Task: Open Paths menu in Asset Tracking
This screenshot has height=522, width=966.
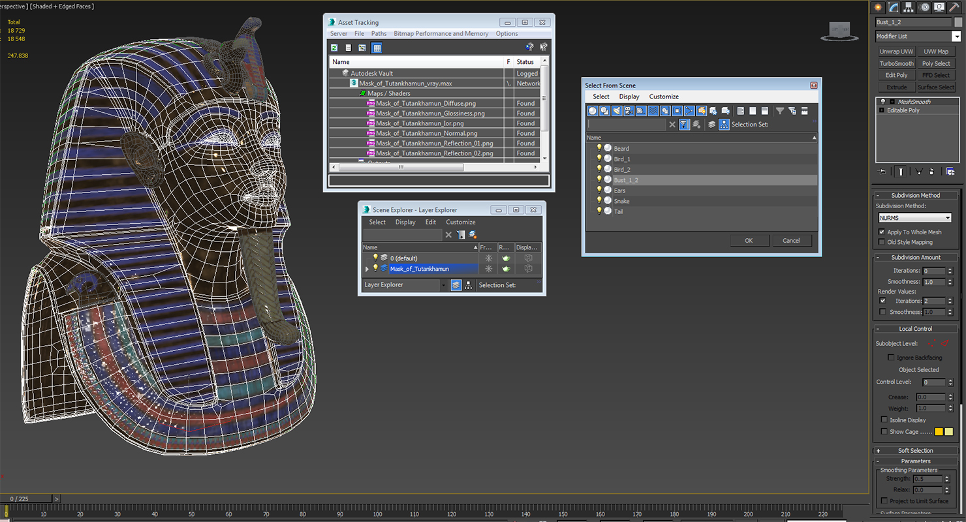Action: (379, 34)
